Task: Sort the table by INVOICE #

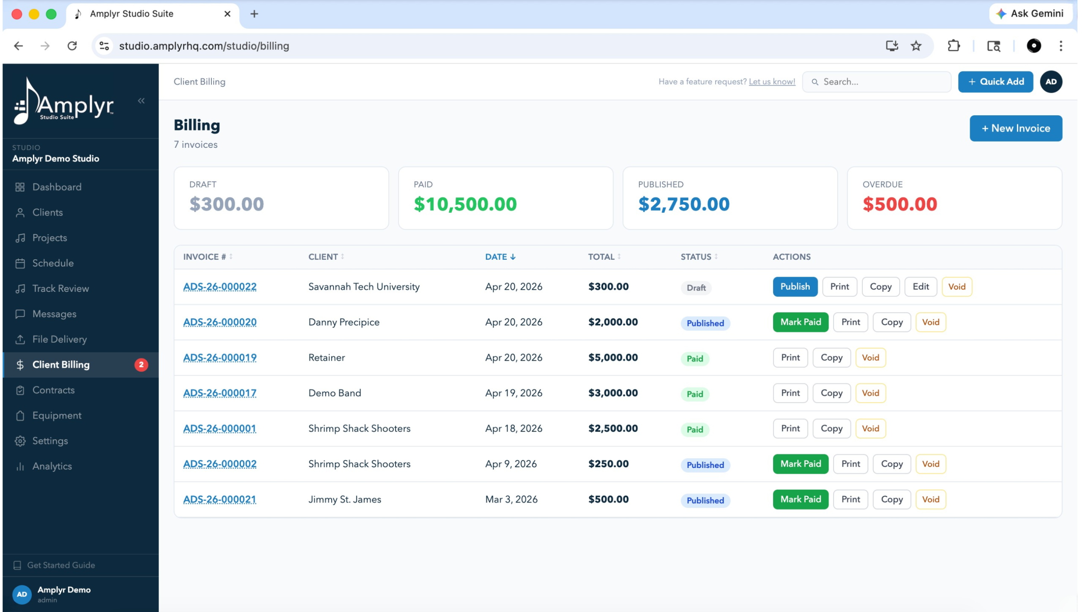Action: pos(207,257)
